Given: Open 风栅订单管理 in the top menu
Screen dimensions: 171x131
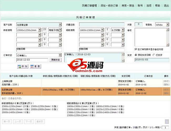Looking at the screenshot, I should click(x=89, y=6).
